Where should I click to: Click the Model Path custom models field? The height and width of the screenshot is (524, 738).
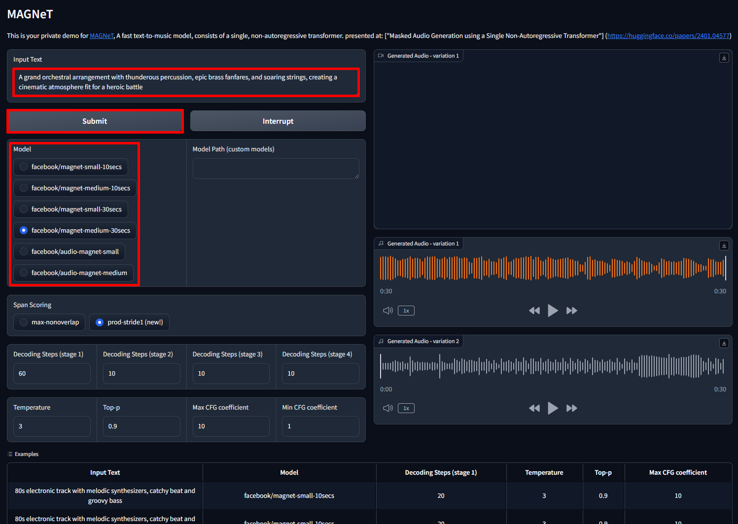pos(276,169)
